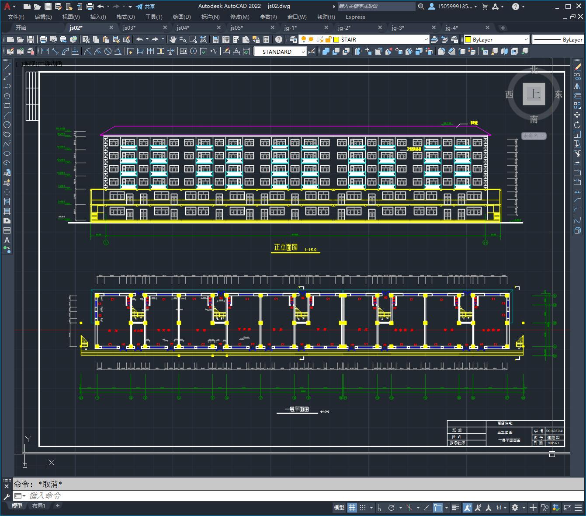
Task: Toggle Clean Screen mode
Action: point(568,508)
